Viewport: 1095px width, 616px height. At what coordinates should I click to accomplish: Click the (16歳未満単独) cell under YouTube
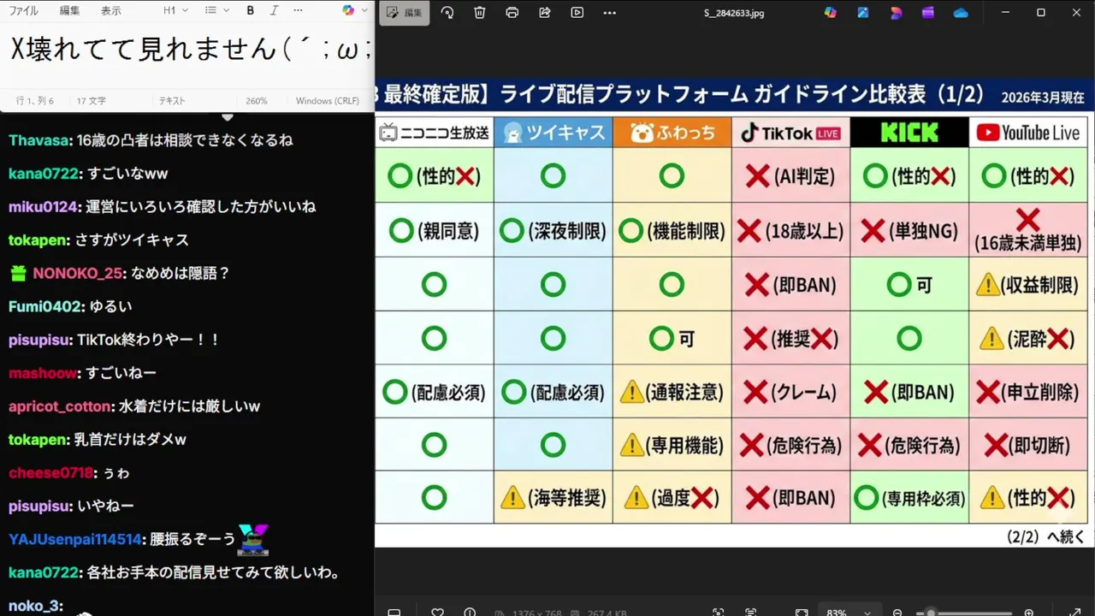pyautogui.click(x=1028, y=231)
